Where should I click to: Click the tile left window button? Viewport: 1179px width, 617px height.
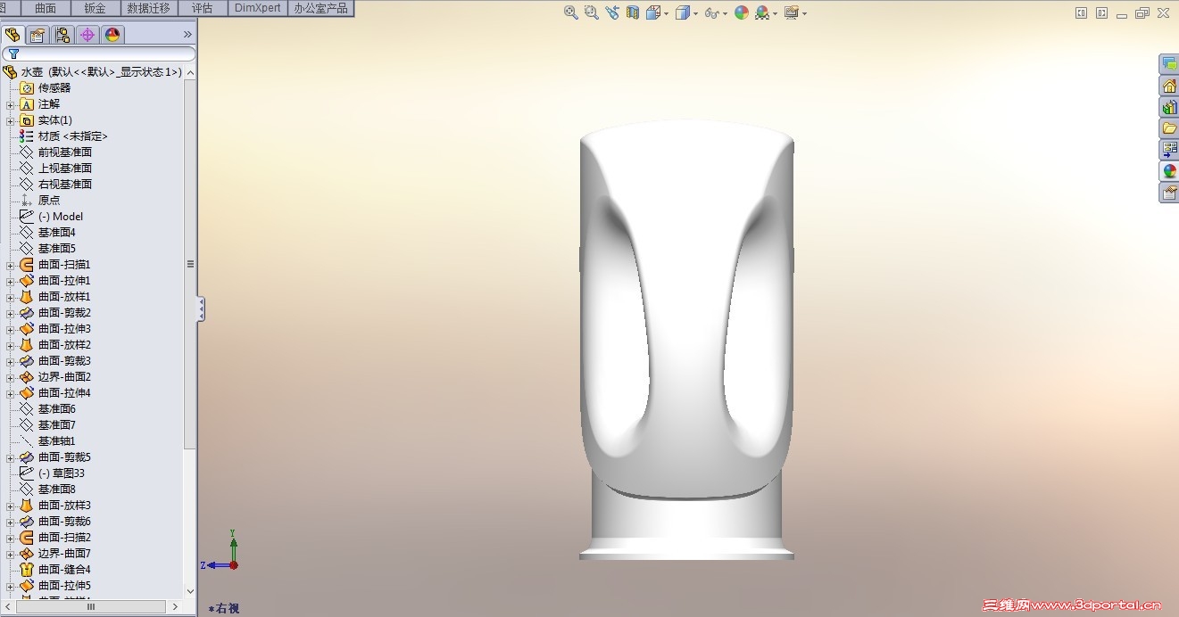(1082, 12)
